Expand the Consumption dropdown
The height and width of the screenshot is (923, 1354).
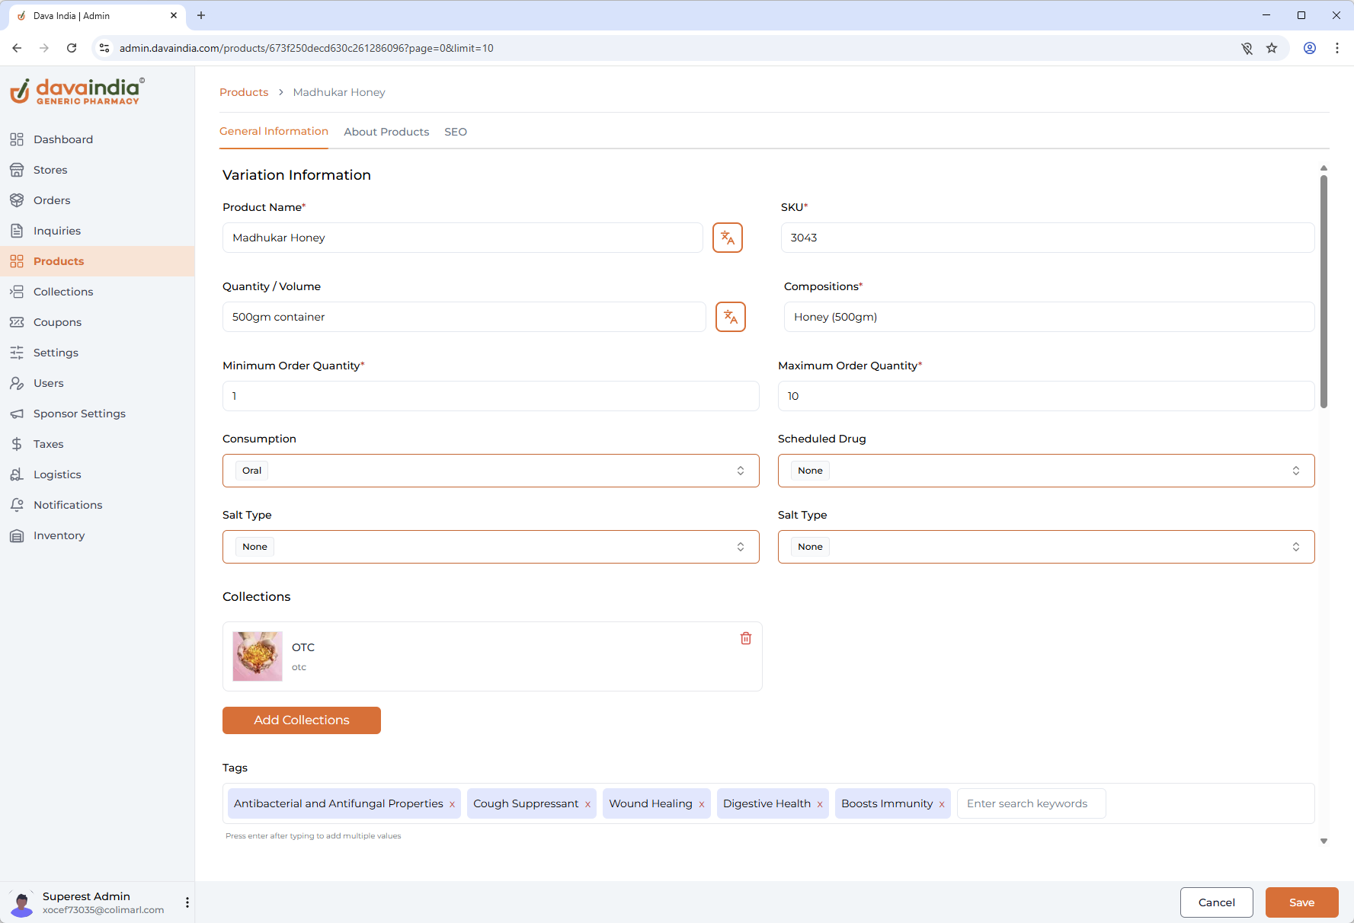(491, 471)
